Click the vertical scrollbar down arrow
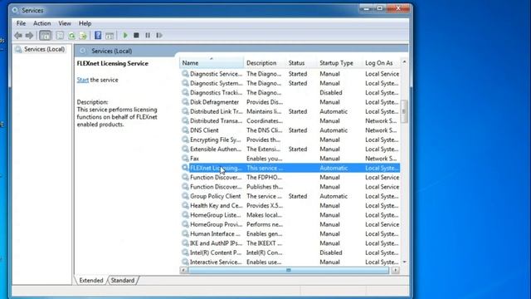Image resolution: width=531 pixels, height=299 pixels. [x=404, y=262]
